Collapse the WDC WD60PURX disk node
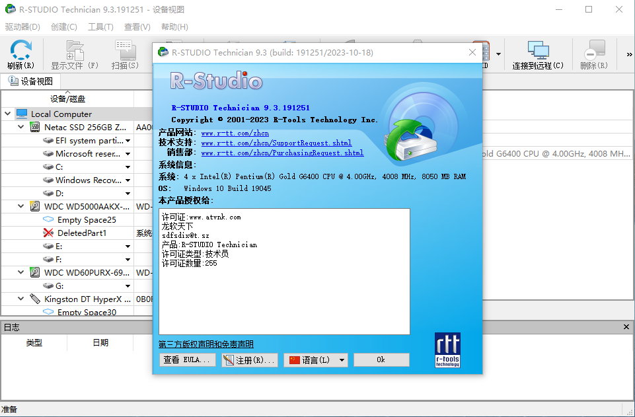This screenshot has height=417, width=635. click(21, 272)
